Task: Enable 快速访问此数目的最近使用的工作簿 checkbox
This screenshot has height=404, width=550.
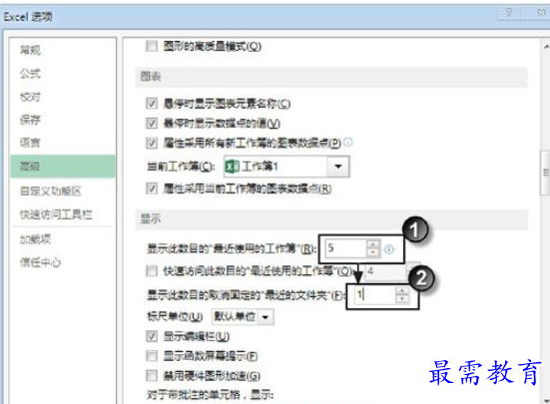Action: coord(152,270)
